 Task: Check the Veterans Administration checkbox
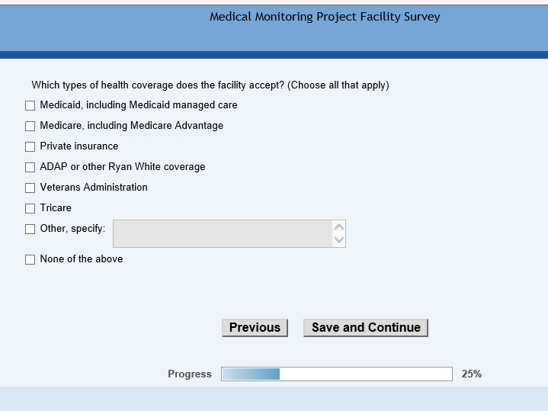(x=30, y=188)
